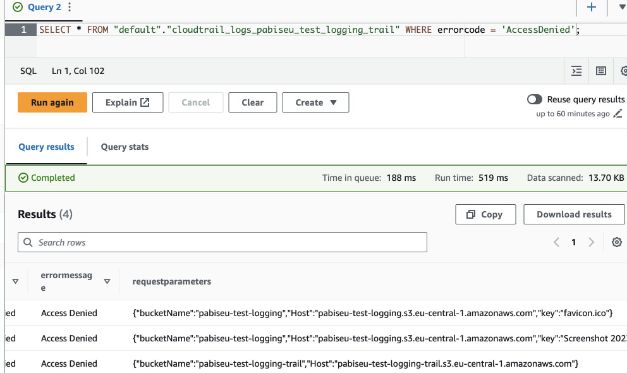
Task: Sort by the errormessage column arrow
Action: pos(107,281)
